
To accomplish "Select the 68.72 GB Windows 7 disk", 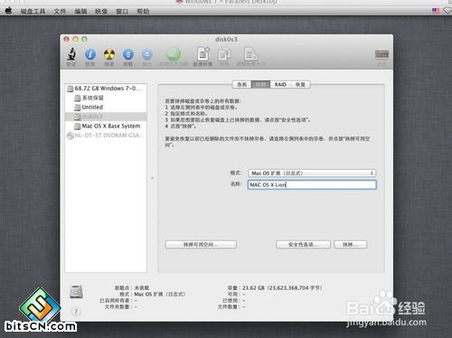I will click(x=106, y=89).
